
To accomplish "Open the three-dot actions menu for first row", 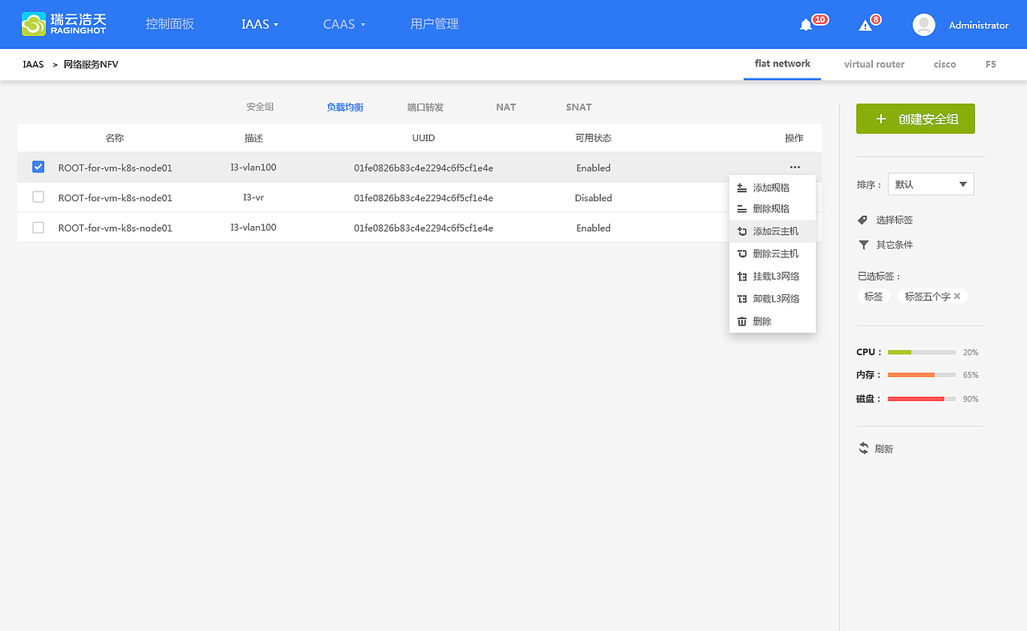I will coord(794,168).
